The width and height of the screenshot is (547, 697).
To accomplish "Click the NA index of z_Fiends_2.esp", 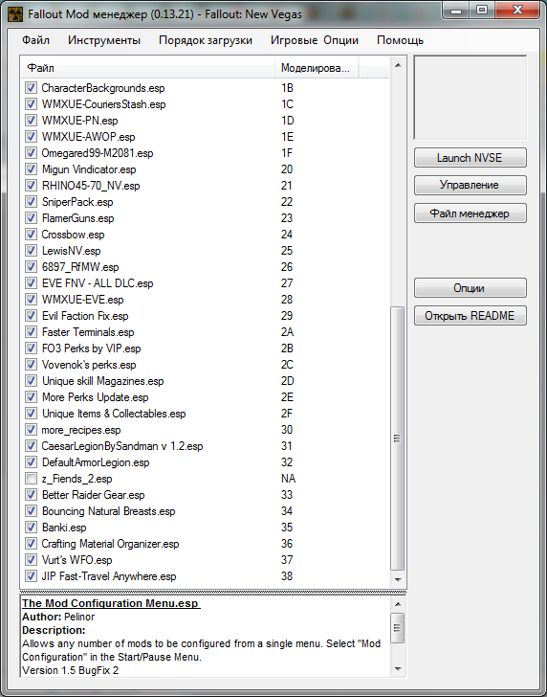I will pyautogui.click(x=288, y=479).
